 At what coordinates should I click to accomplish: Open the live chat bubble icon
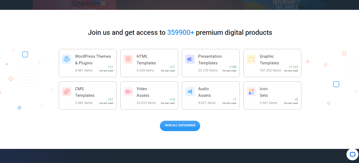(x=352, y=154)
